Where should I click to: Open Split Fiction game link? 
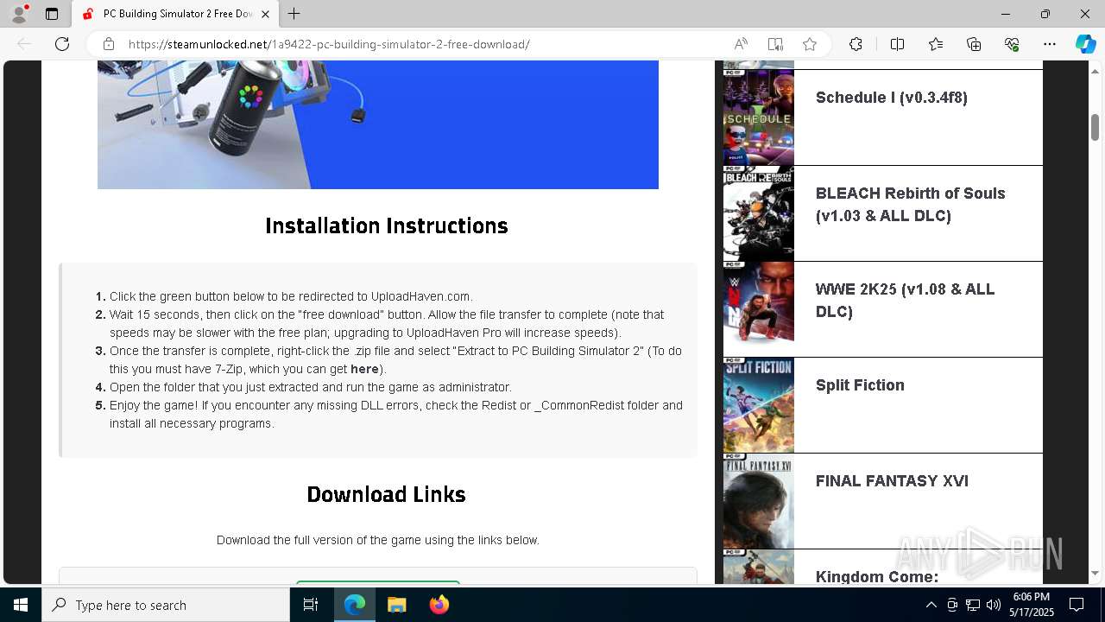(860, 385)
